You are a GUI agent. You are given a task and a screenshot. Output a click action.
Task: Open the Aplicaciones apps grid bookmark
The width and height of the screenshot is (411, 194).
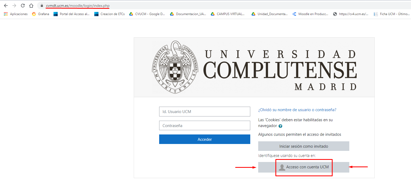click(x=16, y=14)
